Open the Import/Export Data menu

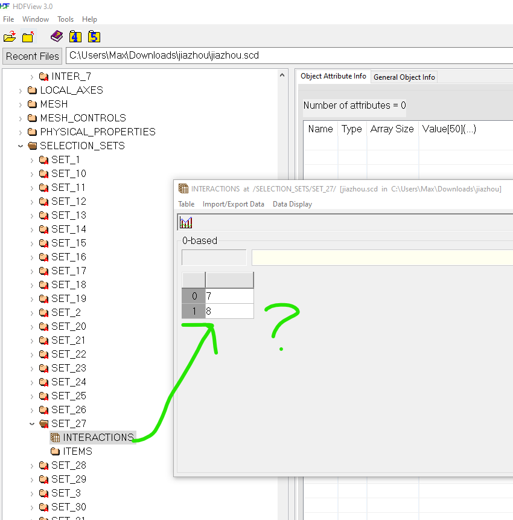(234, 204)
